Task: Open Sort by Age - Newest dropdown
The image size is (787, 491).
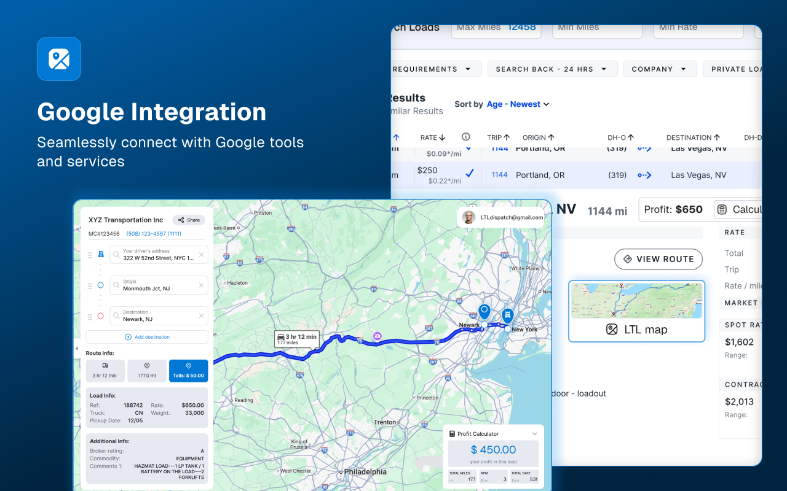Action: pyautogui.click(x=518, y=104)
